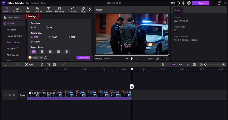Open the Elements tab
The width and height of the screenshot is (228, 120).
tap(60, 10)
